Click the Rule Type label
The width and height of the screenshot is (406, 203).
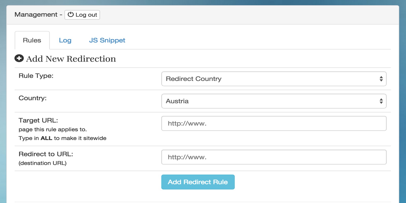tap(36, 76)
